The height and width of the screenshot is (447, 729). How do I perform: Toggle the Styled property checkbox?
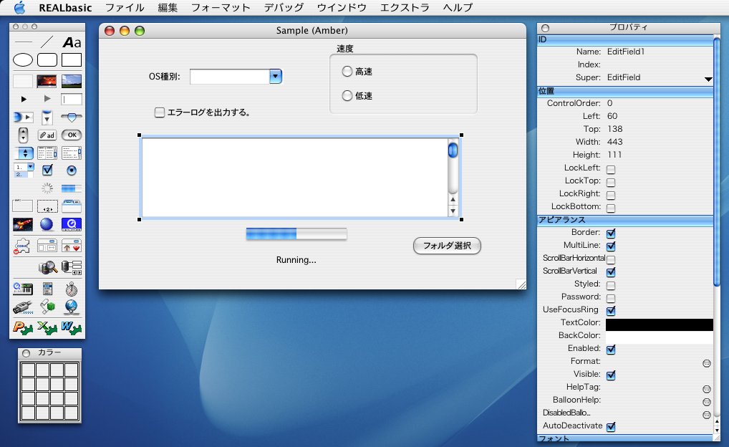611,285
